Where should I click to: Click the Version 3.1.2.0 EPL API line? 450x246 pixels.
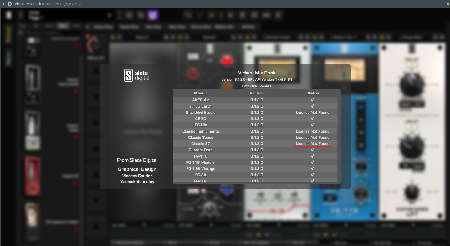coord(257,79)
